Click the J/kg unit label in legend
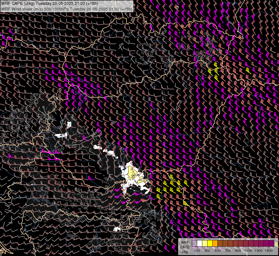This screenshot has height=256, width=279. tap(185, 252)
